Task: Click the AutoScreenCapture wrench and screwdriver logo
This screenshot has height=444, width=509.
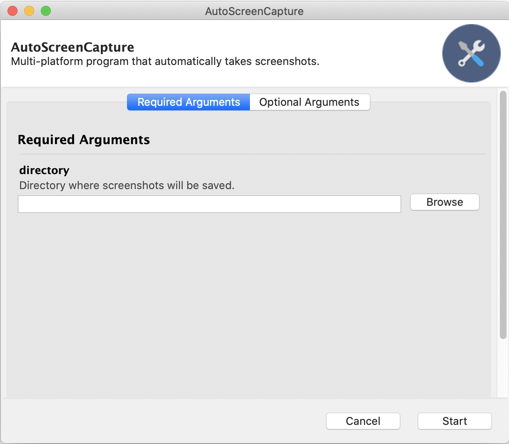Action: pos(471,53)
